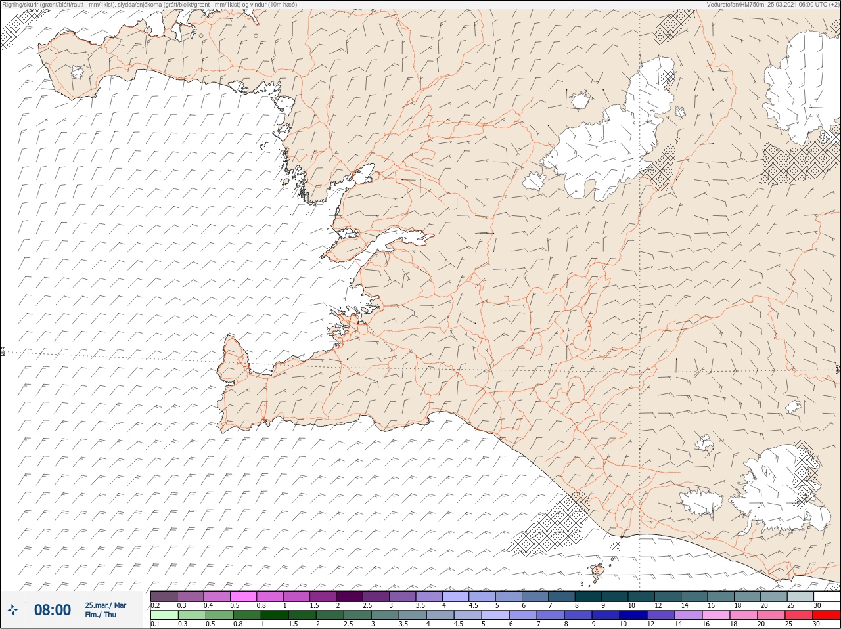Click the small island off the south coast

(x=598, y=573)
